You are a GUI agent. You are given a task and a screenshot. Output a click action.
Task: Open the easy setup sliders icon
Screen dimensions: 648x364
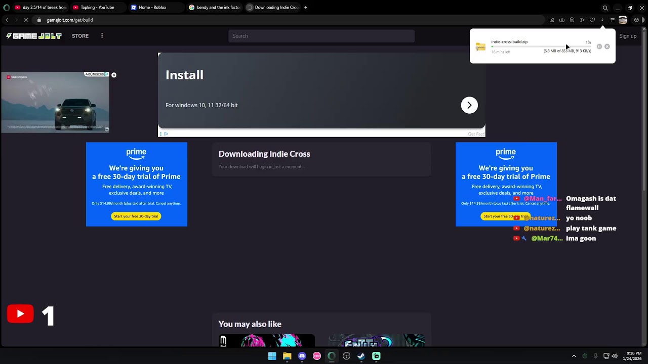(613, 20)
